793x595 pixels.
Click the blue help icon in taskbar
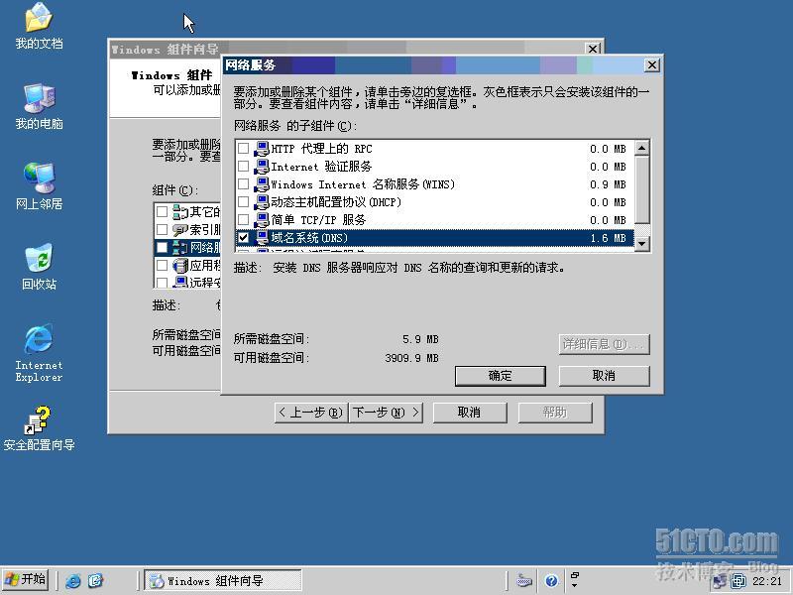(x=551, y=581)
